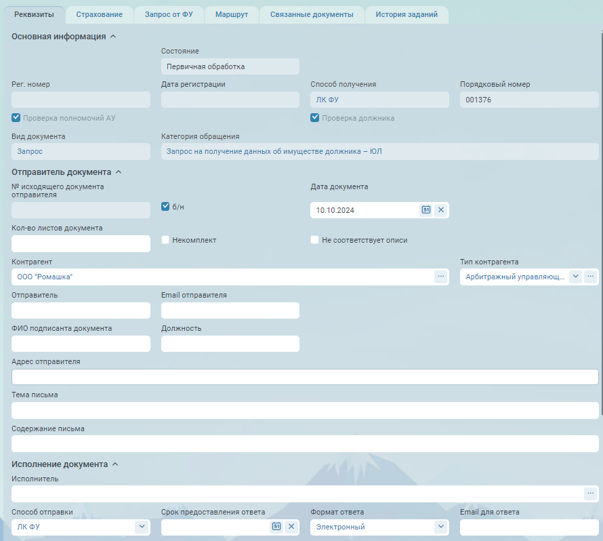Switch to Страхование tab
Image resolution: width=603 pixels, height=541 pixels.
pyautogui.click(x=100, y=14)
